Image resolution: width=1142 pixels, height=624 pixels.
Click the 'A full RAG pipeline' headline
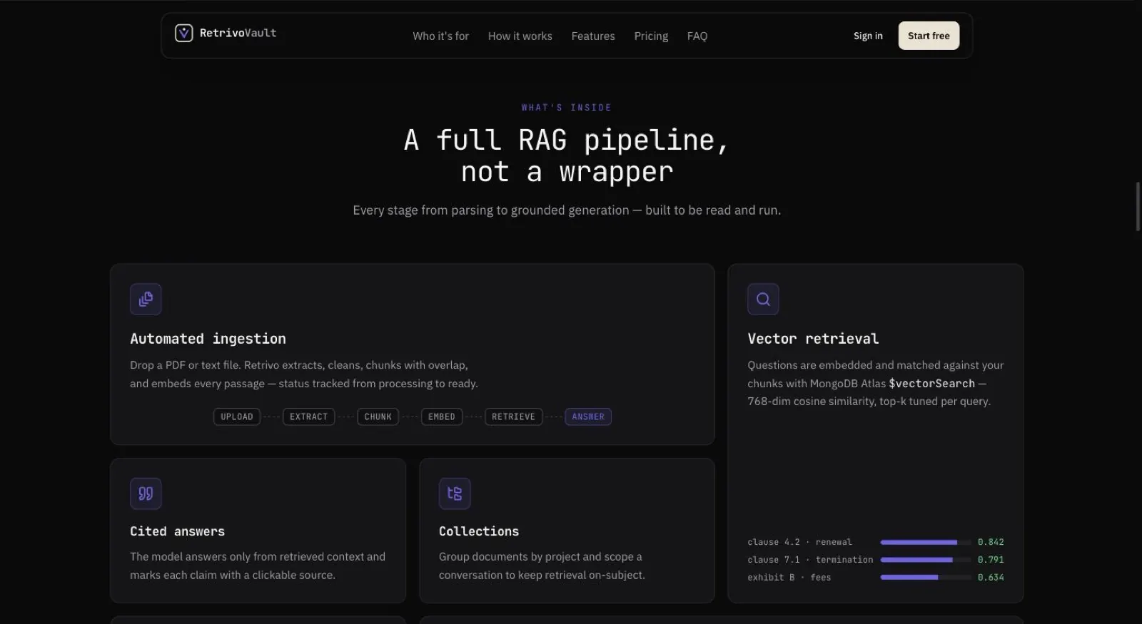point(567,155)
